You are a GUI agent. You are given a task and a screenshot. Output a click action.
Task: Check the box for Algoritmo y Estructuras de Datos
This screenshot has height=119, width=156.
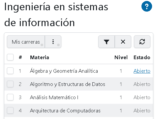pos(10,84)
